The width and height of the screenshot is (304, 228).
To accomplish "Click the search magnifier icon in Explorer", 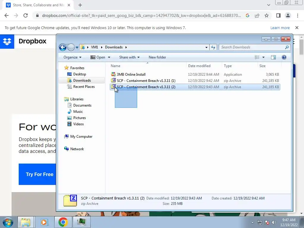I will pos(287,47).
